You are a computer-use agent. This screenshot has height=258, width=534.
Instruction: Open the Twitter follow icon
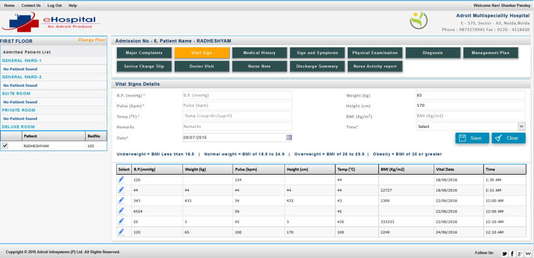[504, 253]
